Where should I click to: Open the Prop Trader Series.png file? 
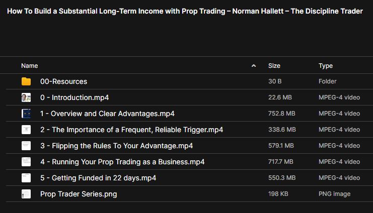tap(78, 194)
